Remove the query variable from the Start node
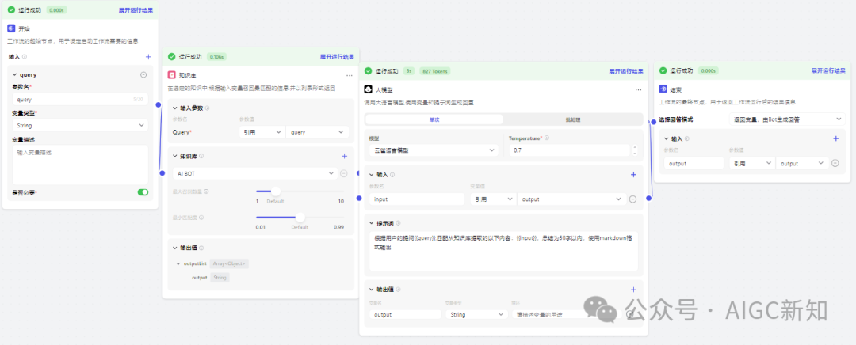The height and width of the screenshot is (345, 856). click(143, 74)
